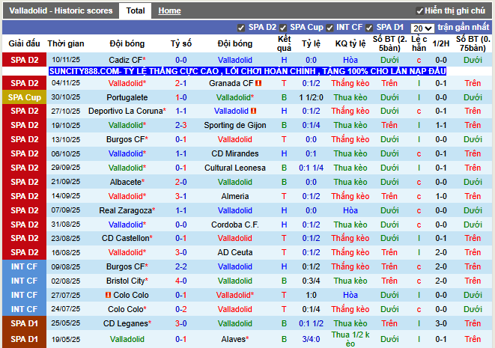
Task: Click the Thời gian column header
Action: (66, 43)
